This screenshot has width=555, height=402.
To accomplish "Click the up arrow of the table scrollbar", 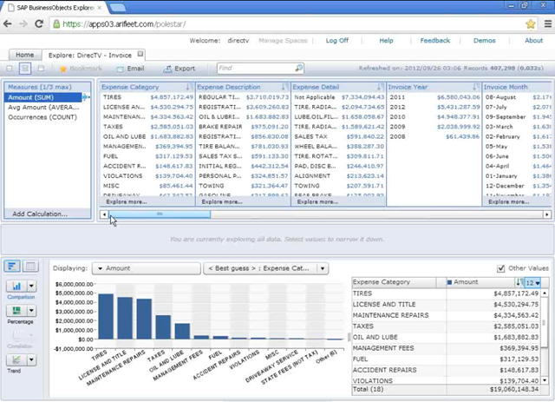I will (x=545, y=293).
